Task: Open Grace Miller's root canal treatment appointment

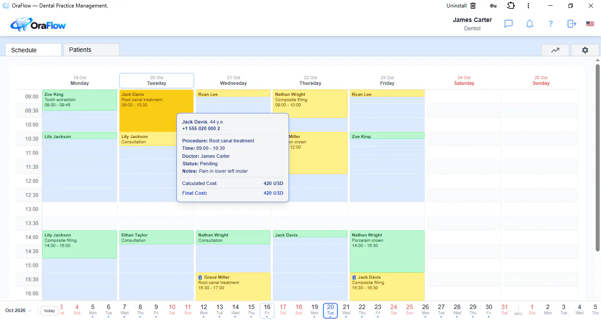Action: click(x=233, y=286)
